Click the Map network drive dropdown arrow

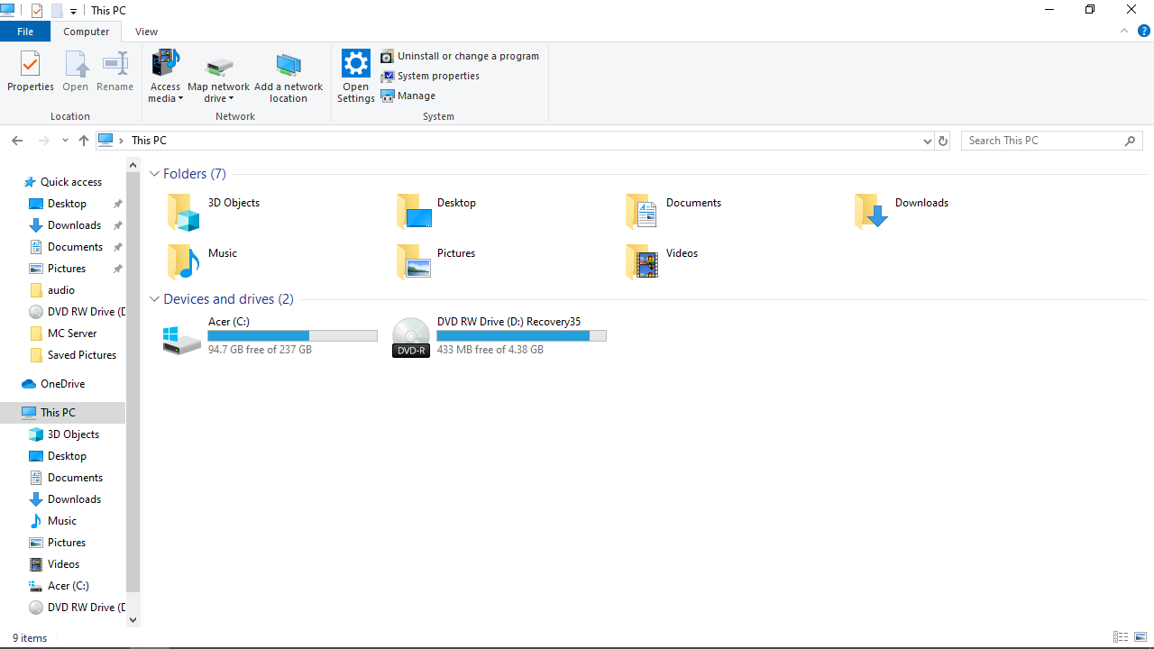tap(231, 99)
